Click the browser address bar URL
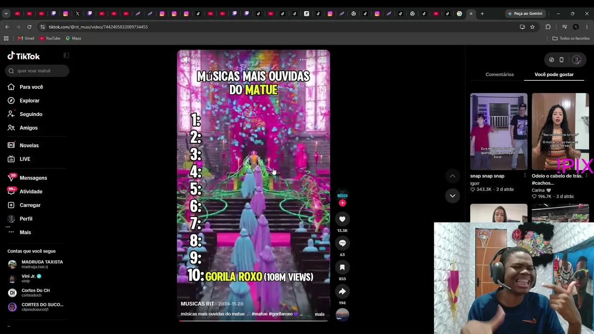This screenshot has width=594, height=334. pos(98,27)
